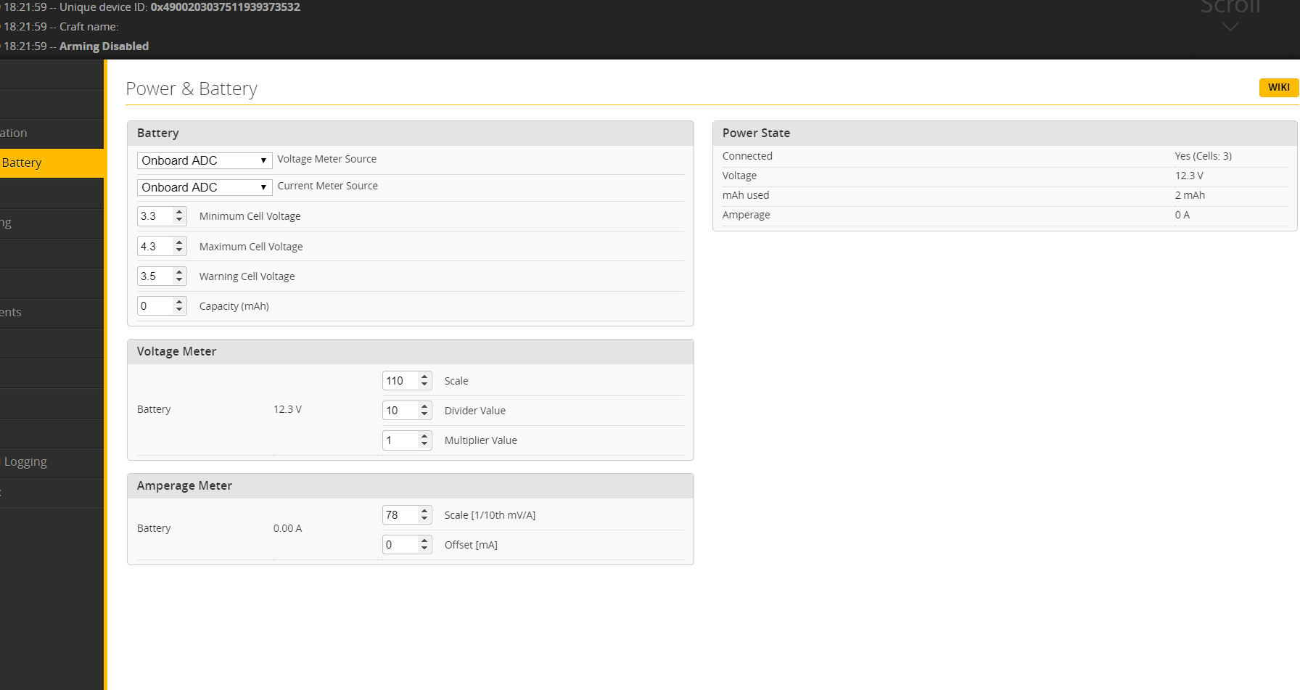Screen dimensions: 1300x690
Task: Increase Maximum Cell Voltage with up arrow
Action: coord(179,243)
